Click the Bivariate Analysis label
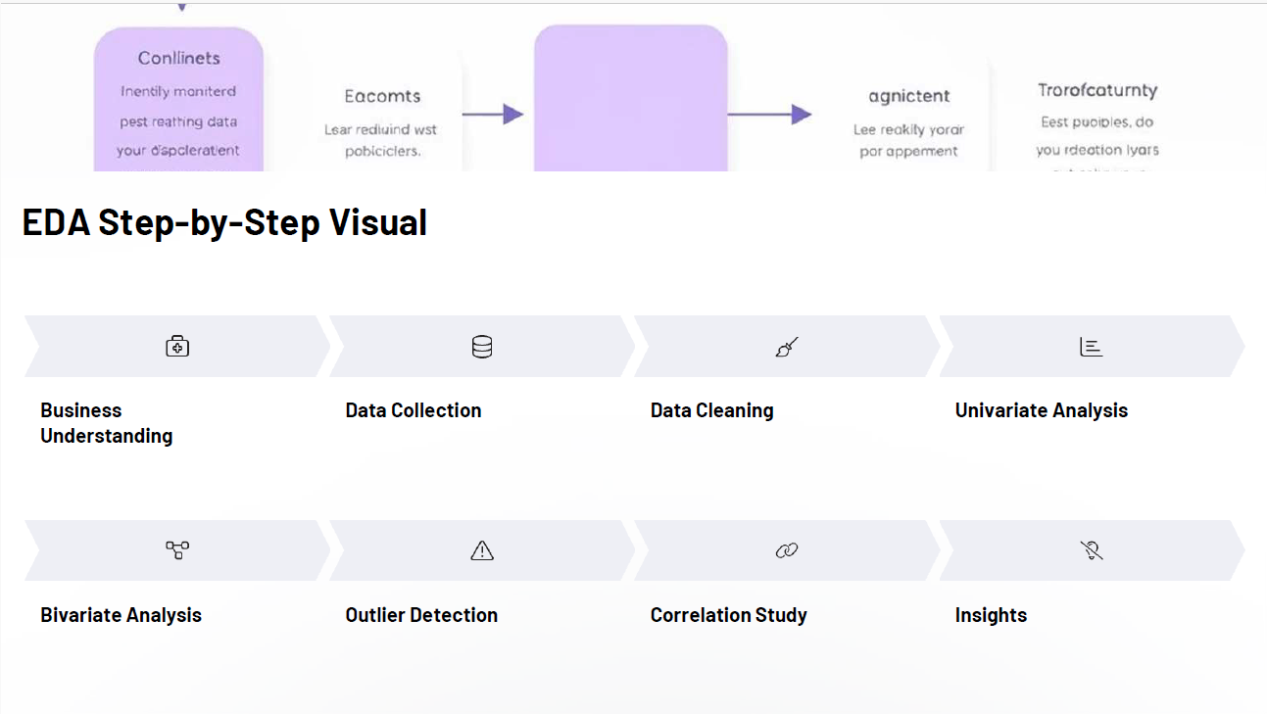Image resolution: width=1267 pixels, height=714 pixels. pyautogui.click(x=122, y=615)
